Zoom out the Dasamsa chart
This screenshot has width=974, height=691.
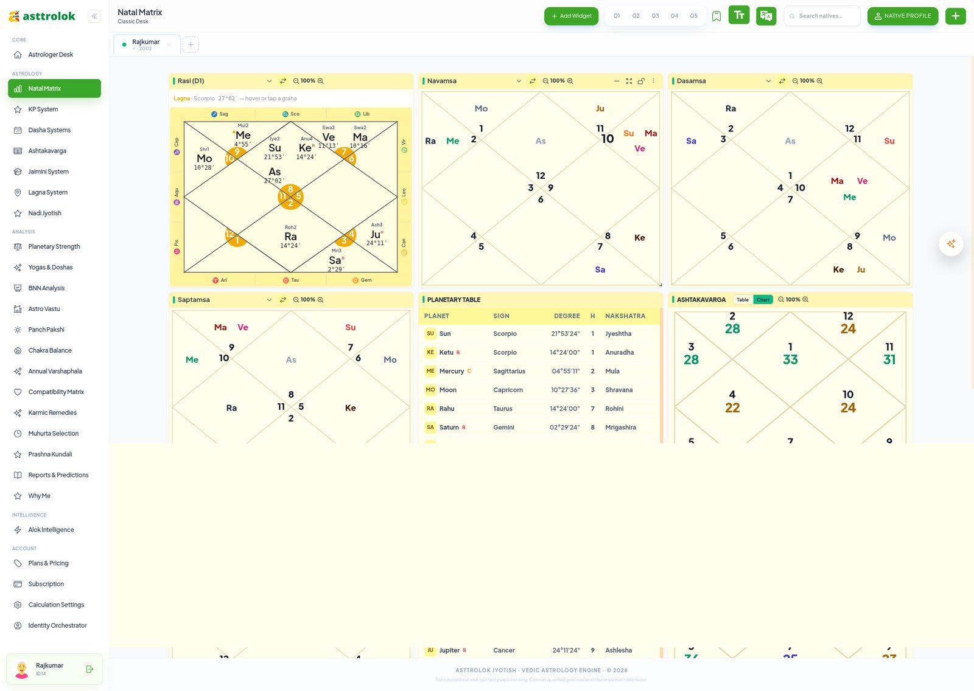pos(795,81)
